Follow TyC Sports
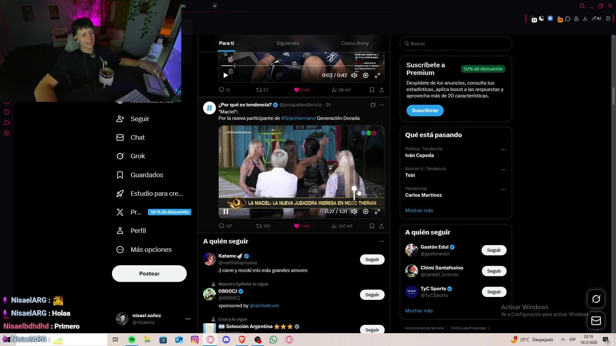This screenshot has height=346, width=616. point(494,292)
